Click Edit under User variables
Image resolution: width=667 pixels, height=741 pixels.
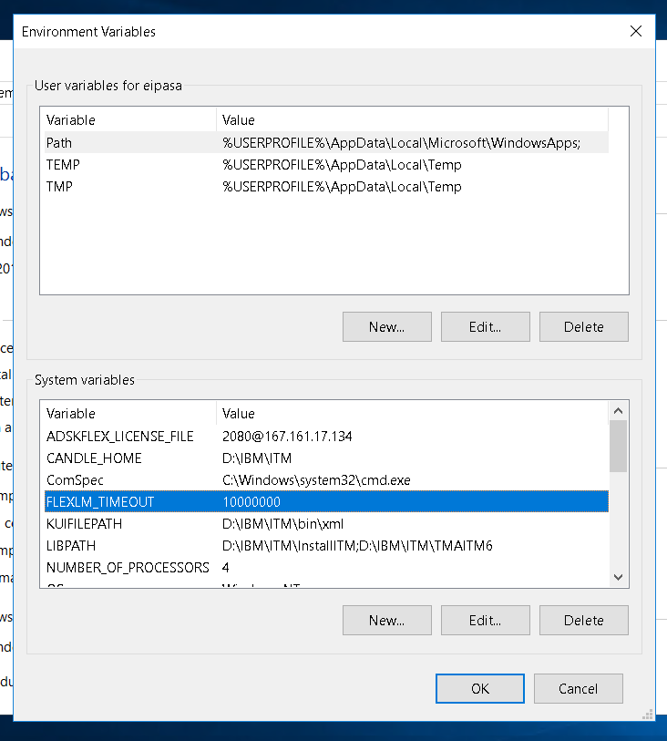point(486,327)
